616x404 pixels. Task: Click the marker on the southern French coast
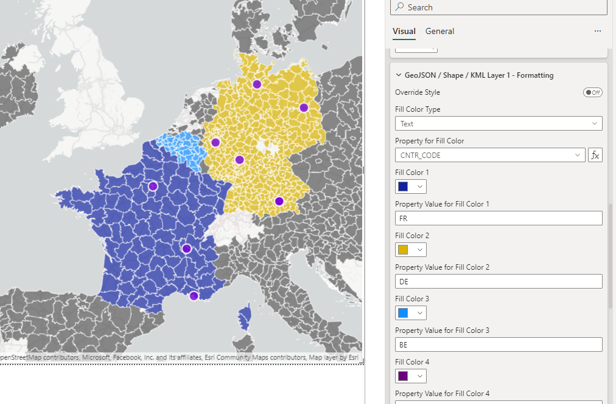pos(194,296)
